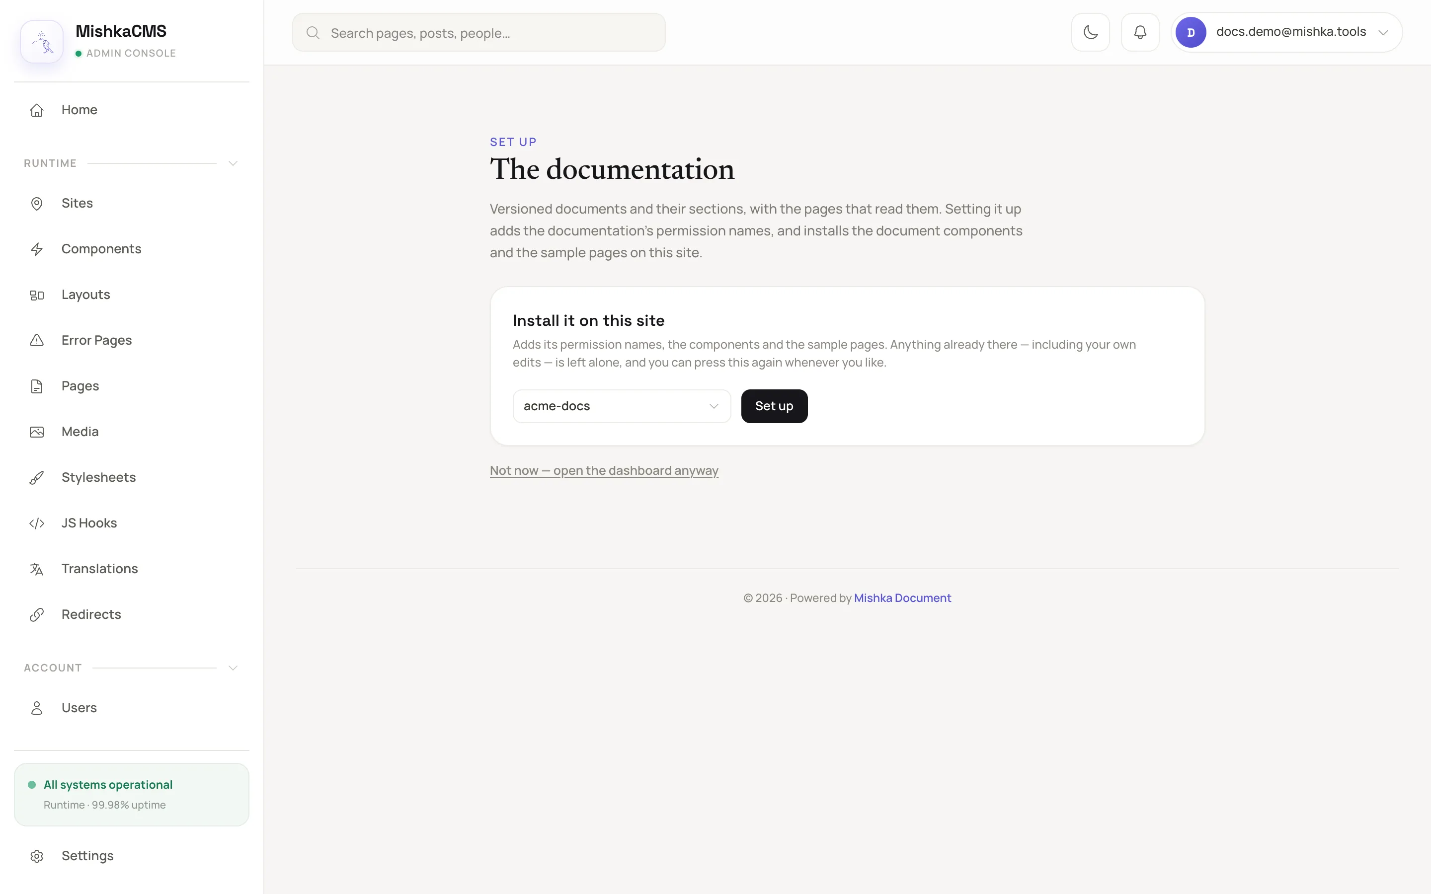Click the Users person icon
Screen dimensions: 1431x894
pyautogui.click(x=37, y=708)
